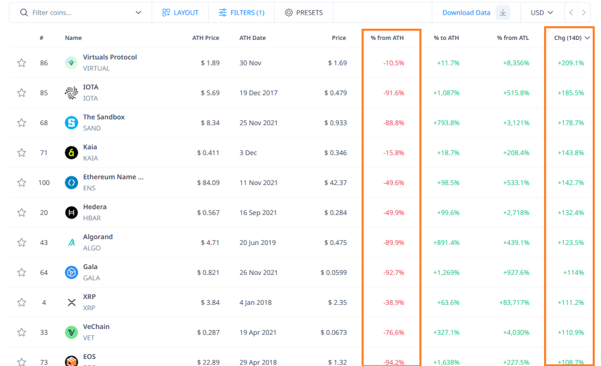Toggle favorite star for VeChain
The width and height of the screenshot is (601, 366).
coord(22,332)
